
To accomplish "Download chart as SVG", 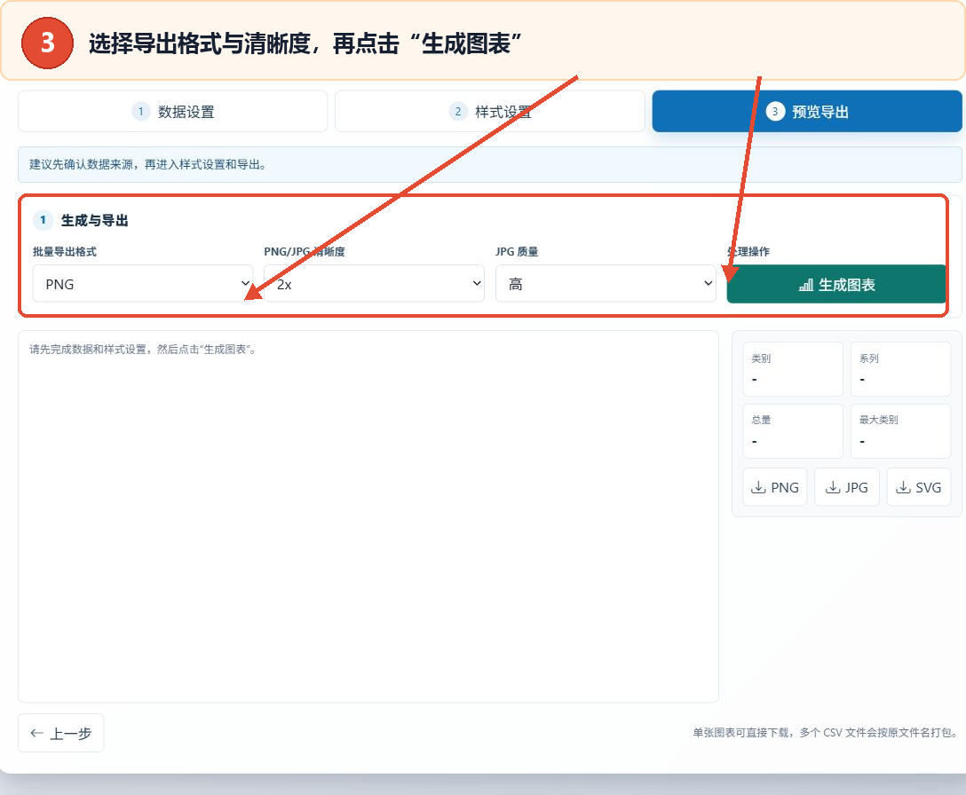I will coord(919,487).
